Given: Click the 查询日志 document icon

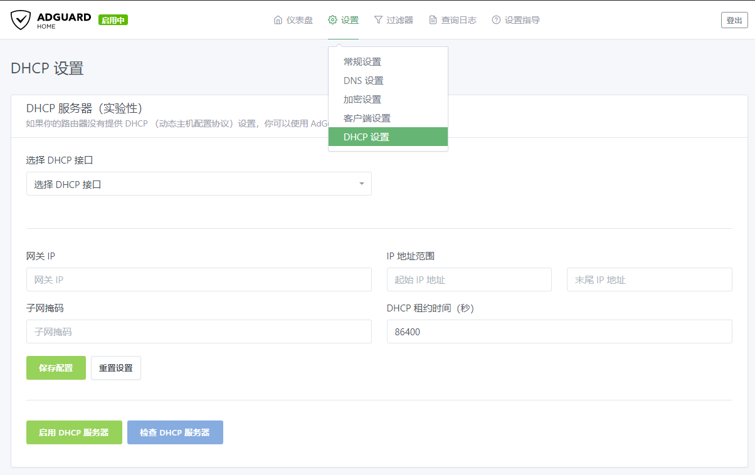Looking at the screenshot, I should click(433, 19).
